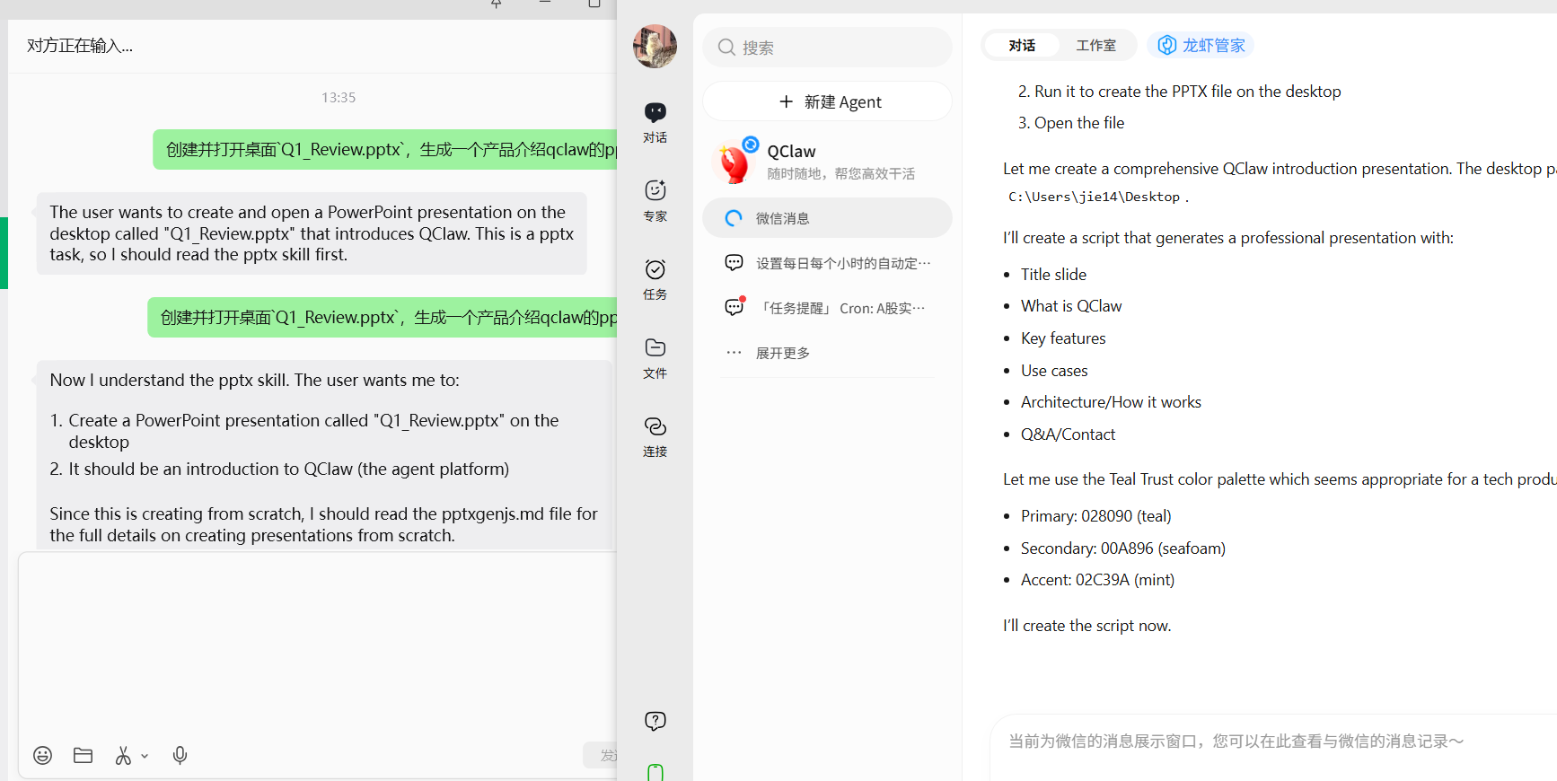1557x781 pixels.
Task: Click the '2. Run it to create the PPTX' step
Action: (1179, 92)
